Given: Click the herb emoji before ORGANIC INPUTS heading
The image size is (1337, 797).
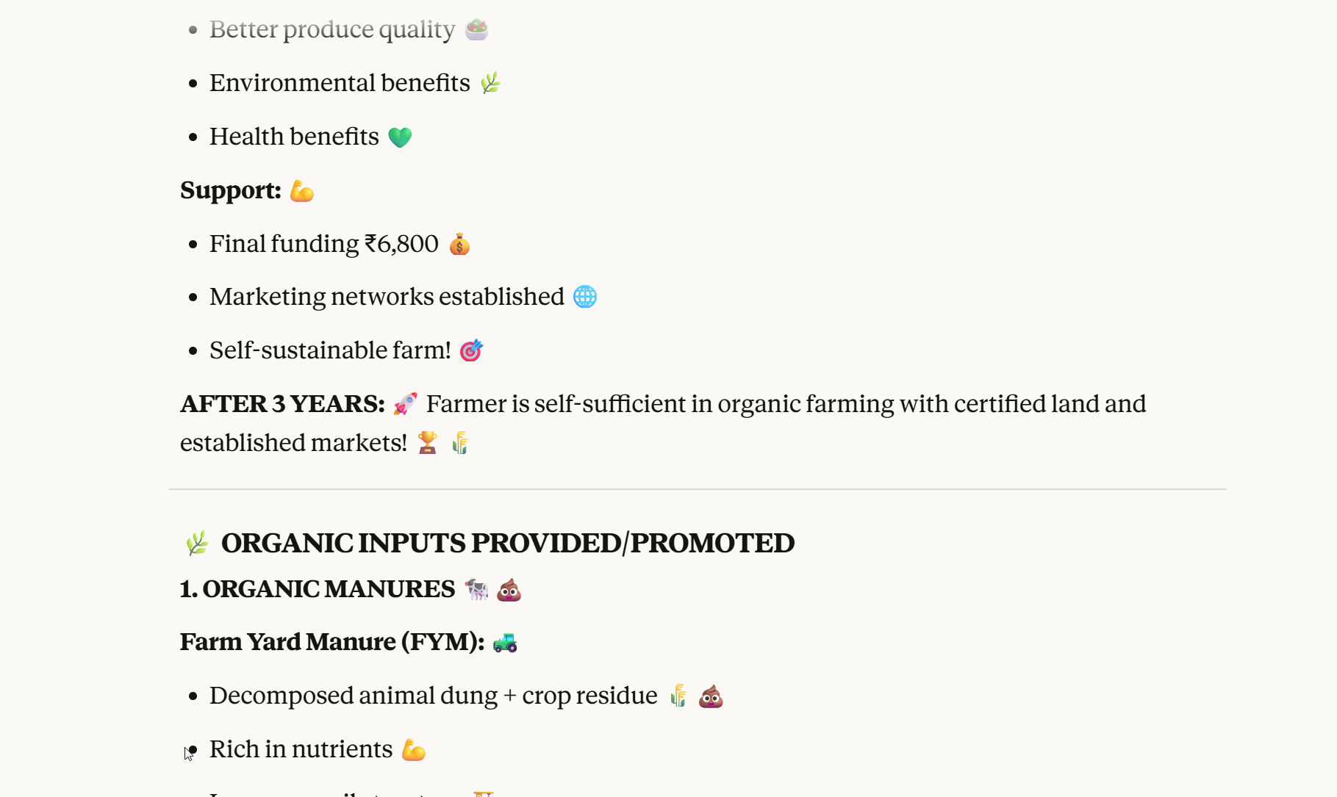Looking at the screenshot, I should pos(196,544).
